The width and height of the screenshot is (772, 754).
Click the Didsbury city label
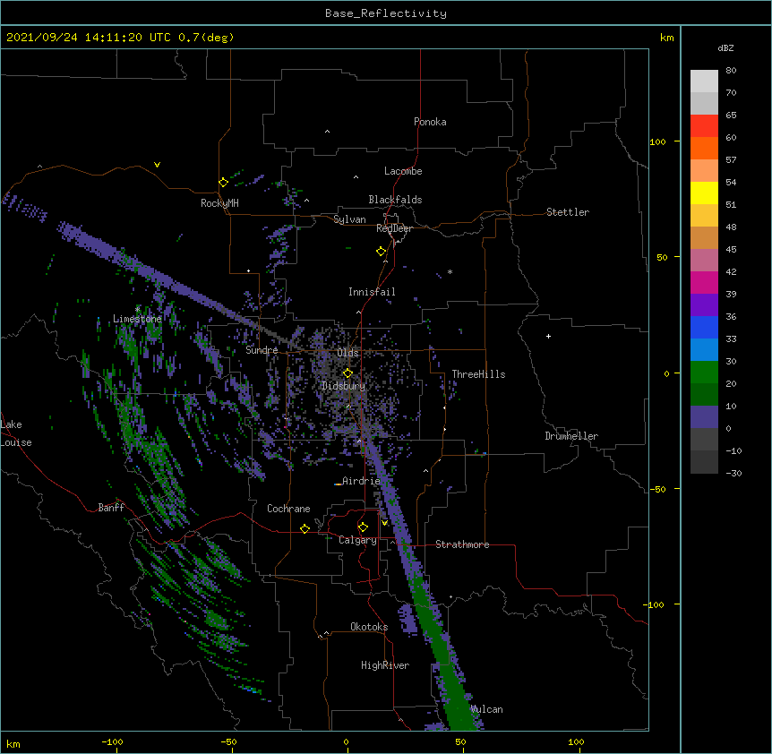(343, 386)
